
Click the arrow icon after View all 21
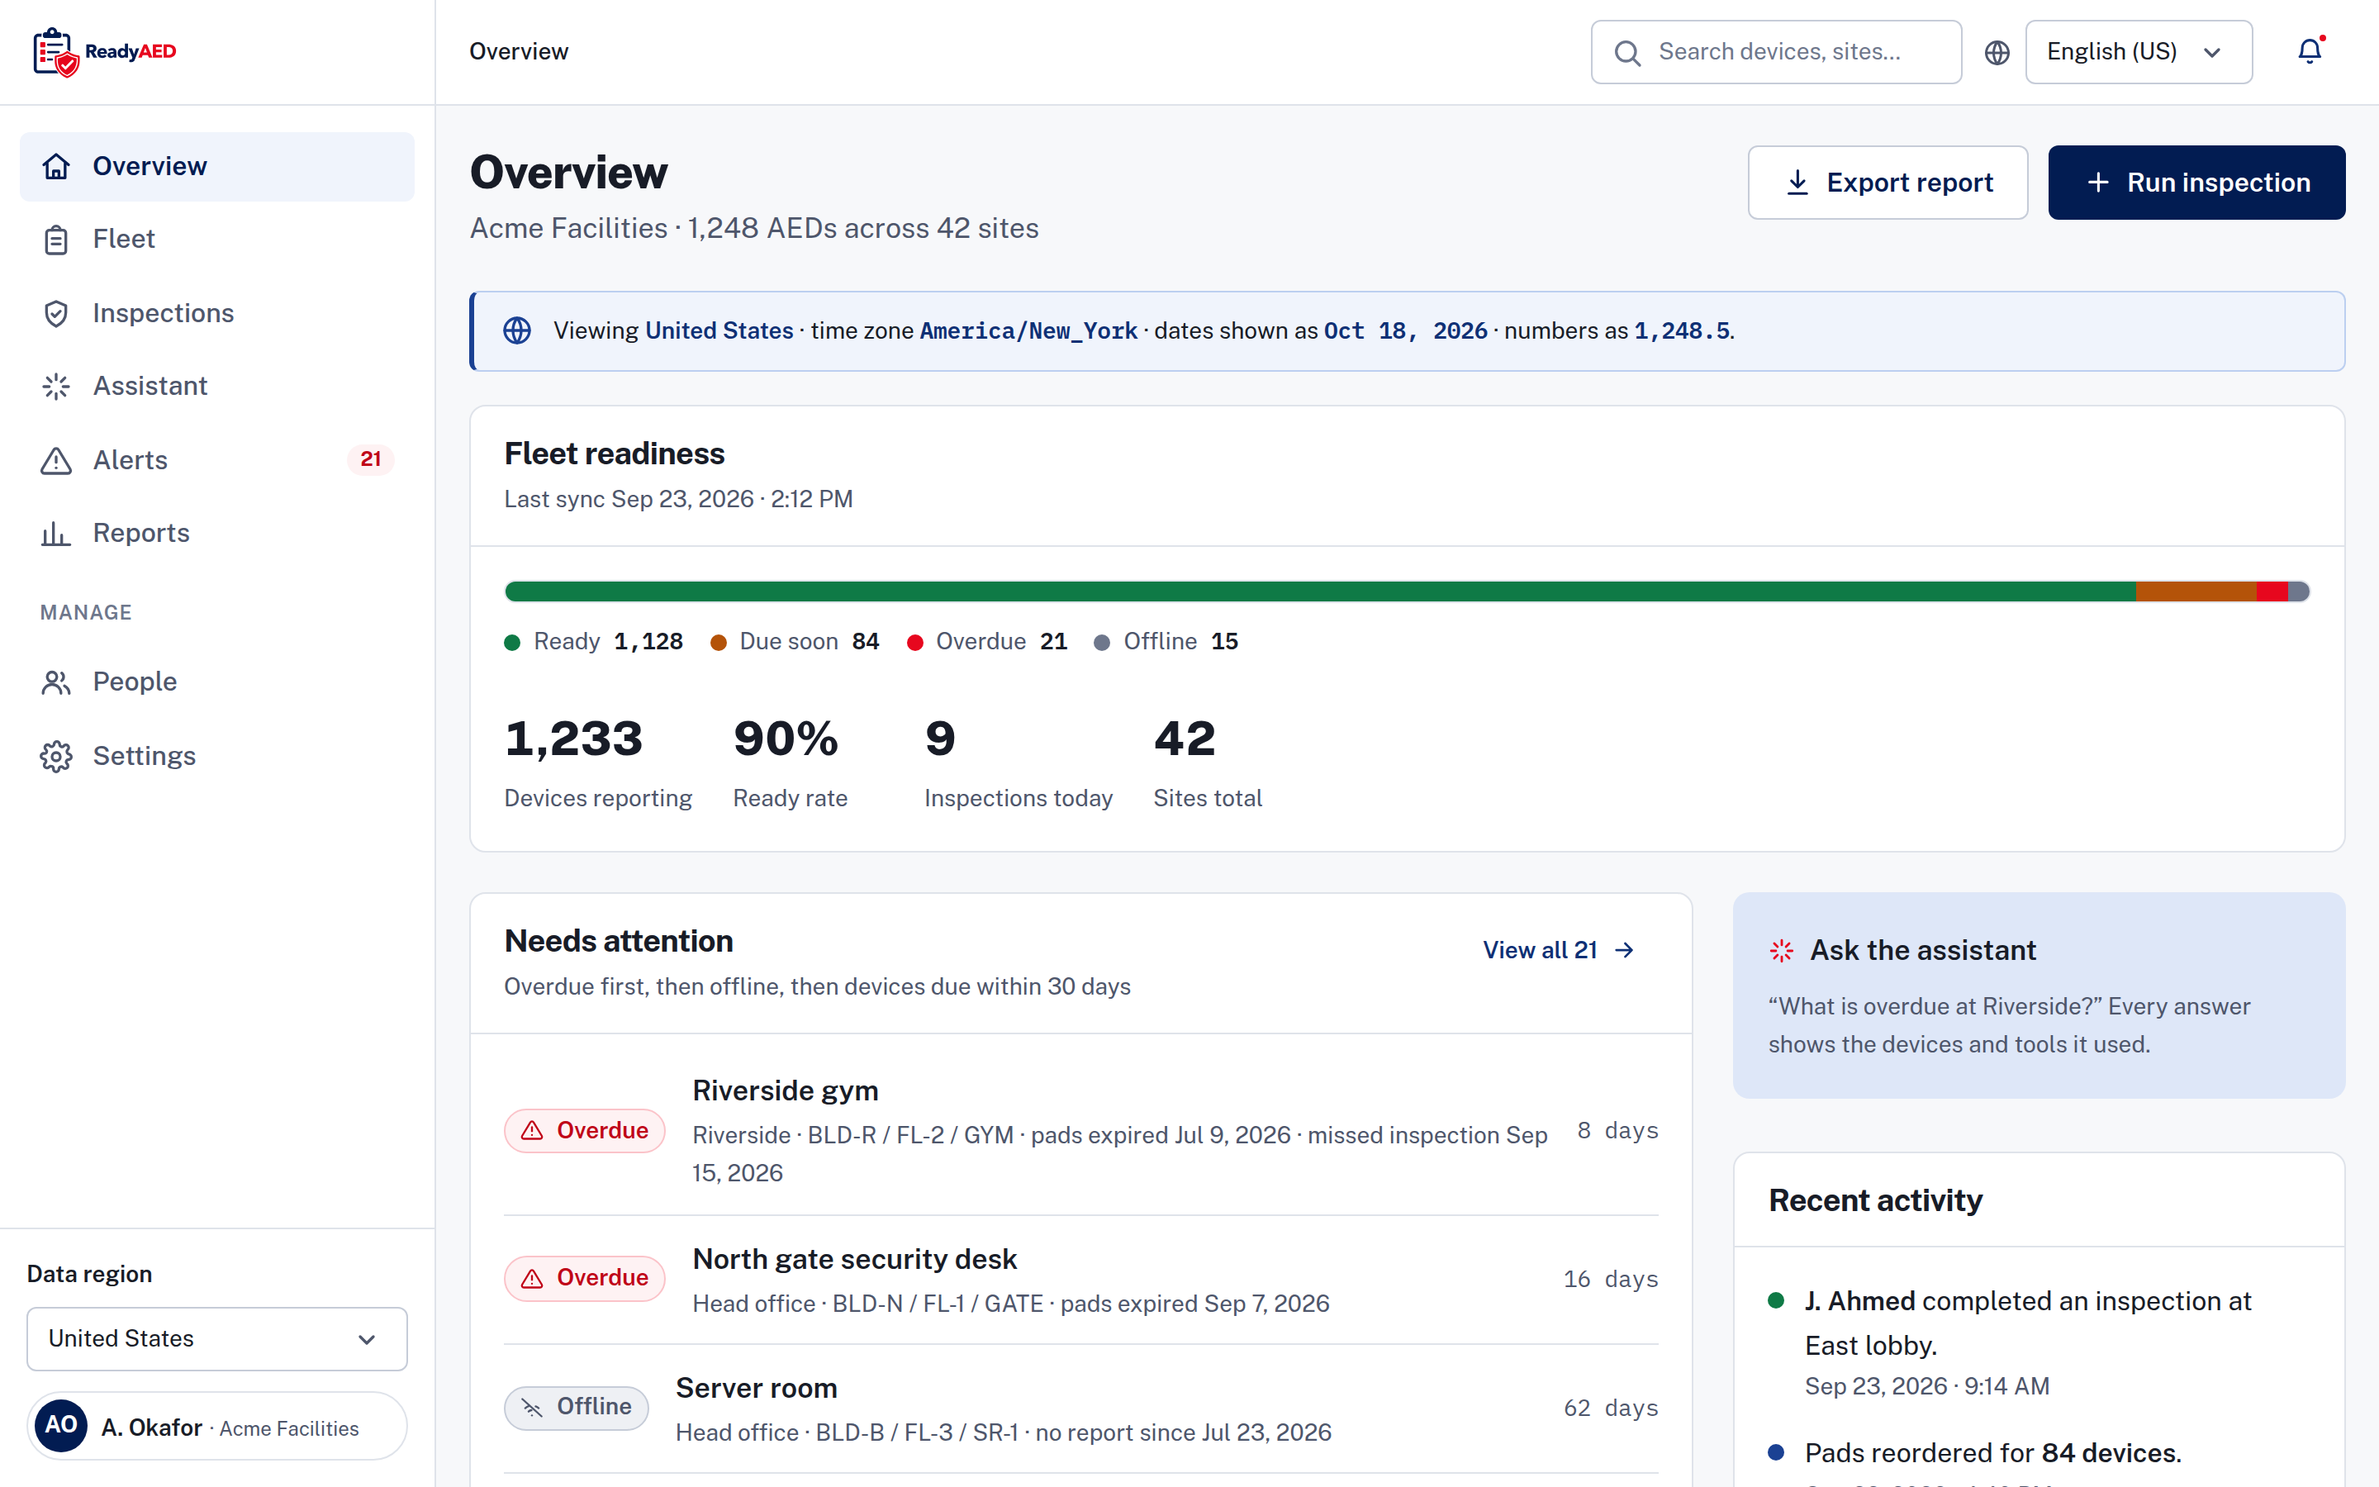[x=1624, y=950]
